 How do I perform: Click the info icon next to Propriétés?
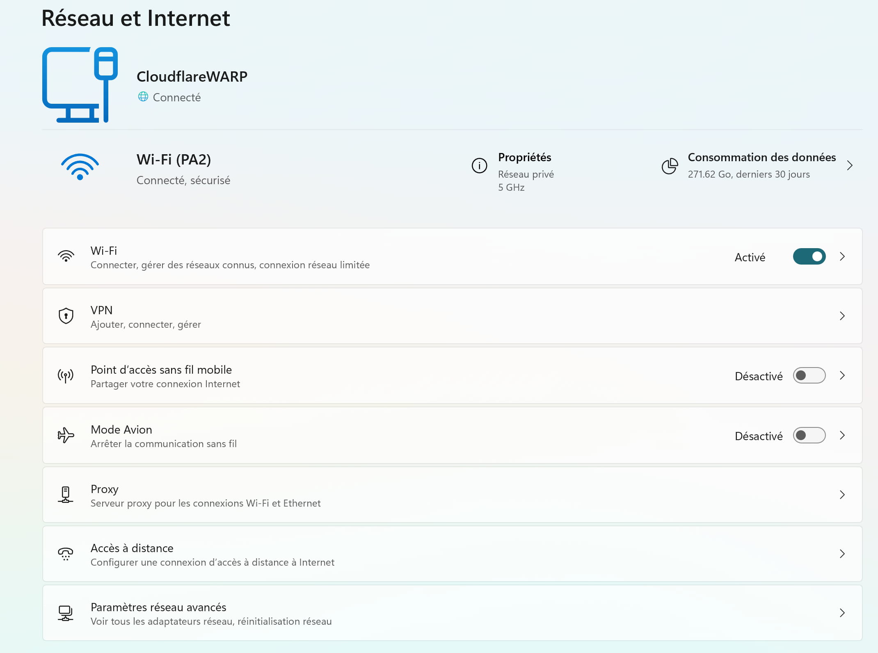click(479, 166)
